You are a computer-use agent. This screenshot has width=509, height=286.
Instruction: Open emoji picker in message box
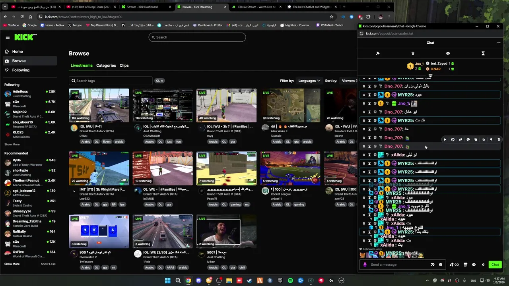pyautogui.click(x=441, y=265)
